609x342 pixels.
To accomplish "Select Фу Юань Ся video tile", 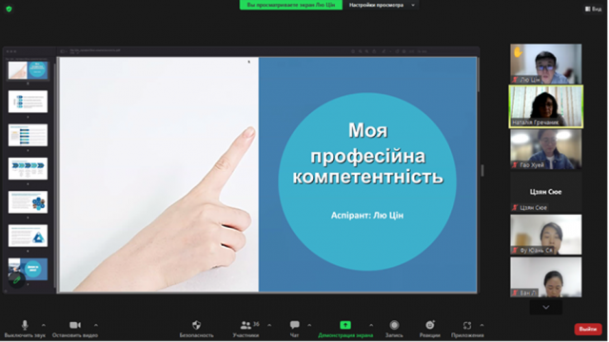I will coord(545,235).
